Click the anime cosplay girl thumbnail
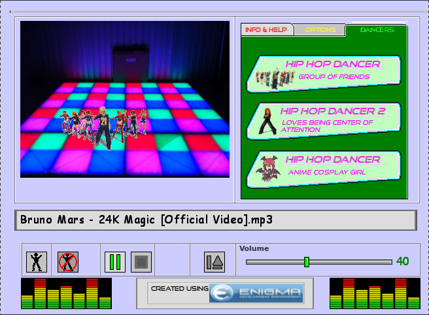 tap(268, 169)
